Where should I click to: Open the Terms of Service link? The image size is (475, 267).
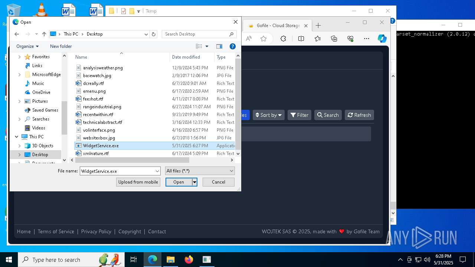[56, 231]
